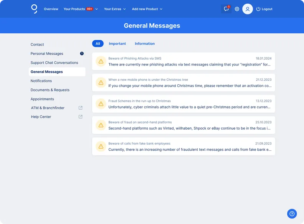
Task: Click the Logout text link
Action: tap(267, 9)
